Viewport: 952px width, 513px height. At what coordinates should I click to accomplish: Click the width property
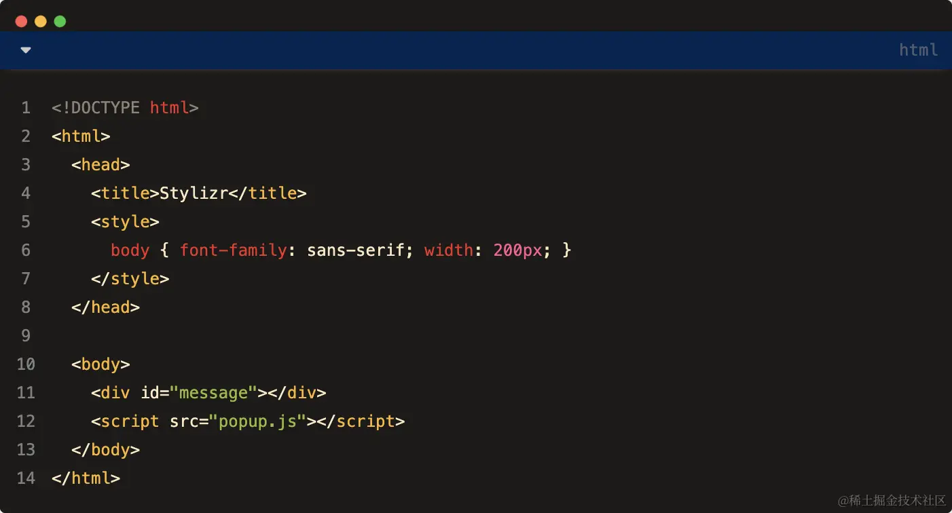tap(449, 250)
